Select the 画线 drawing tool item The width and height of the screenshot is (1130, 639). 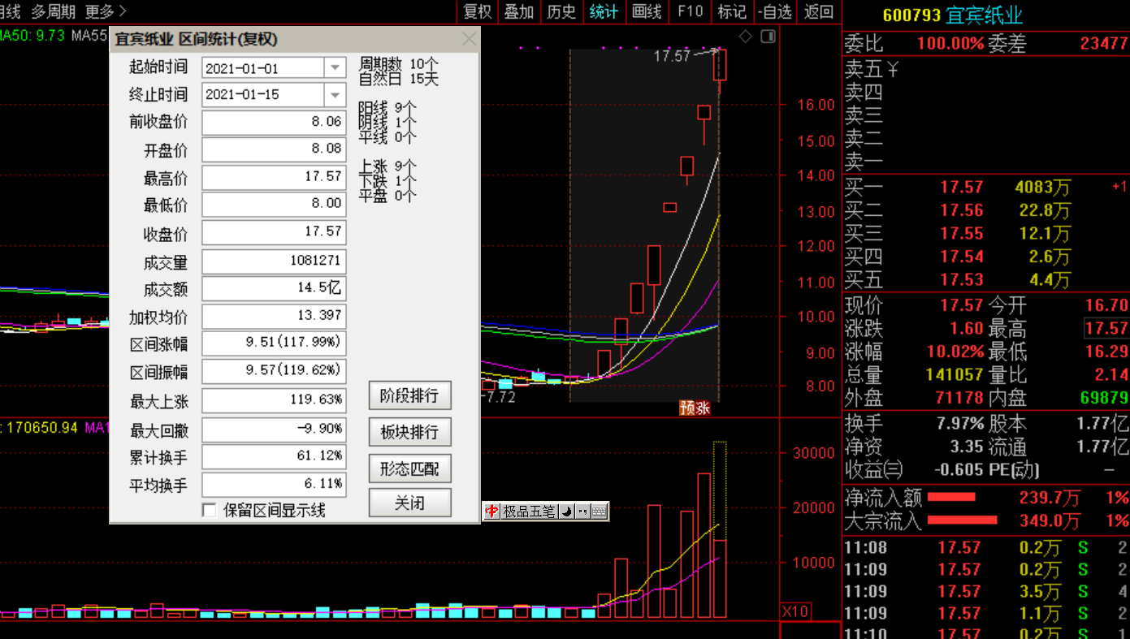pos(647,11)
